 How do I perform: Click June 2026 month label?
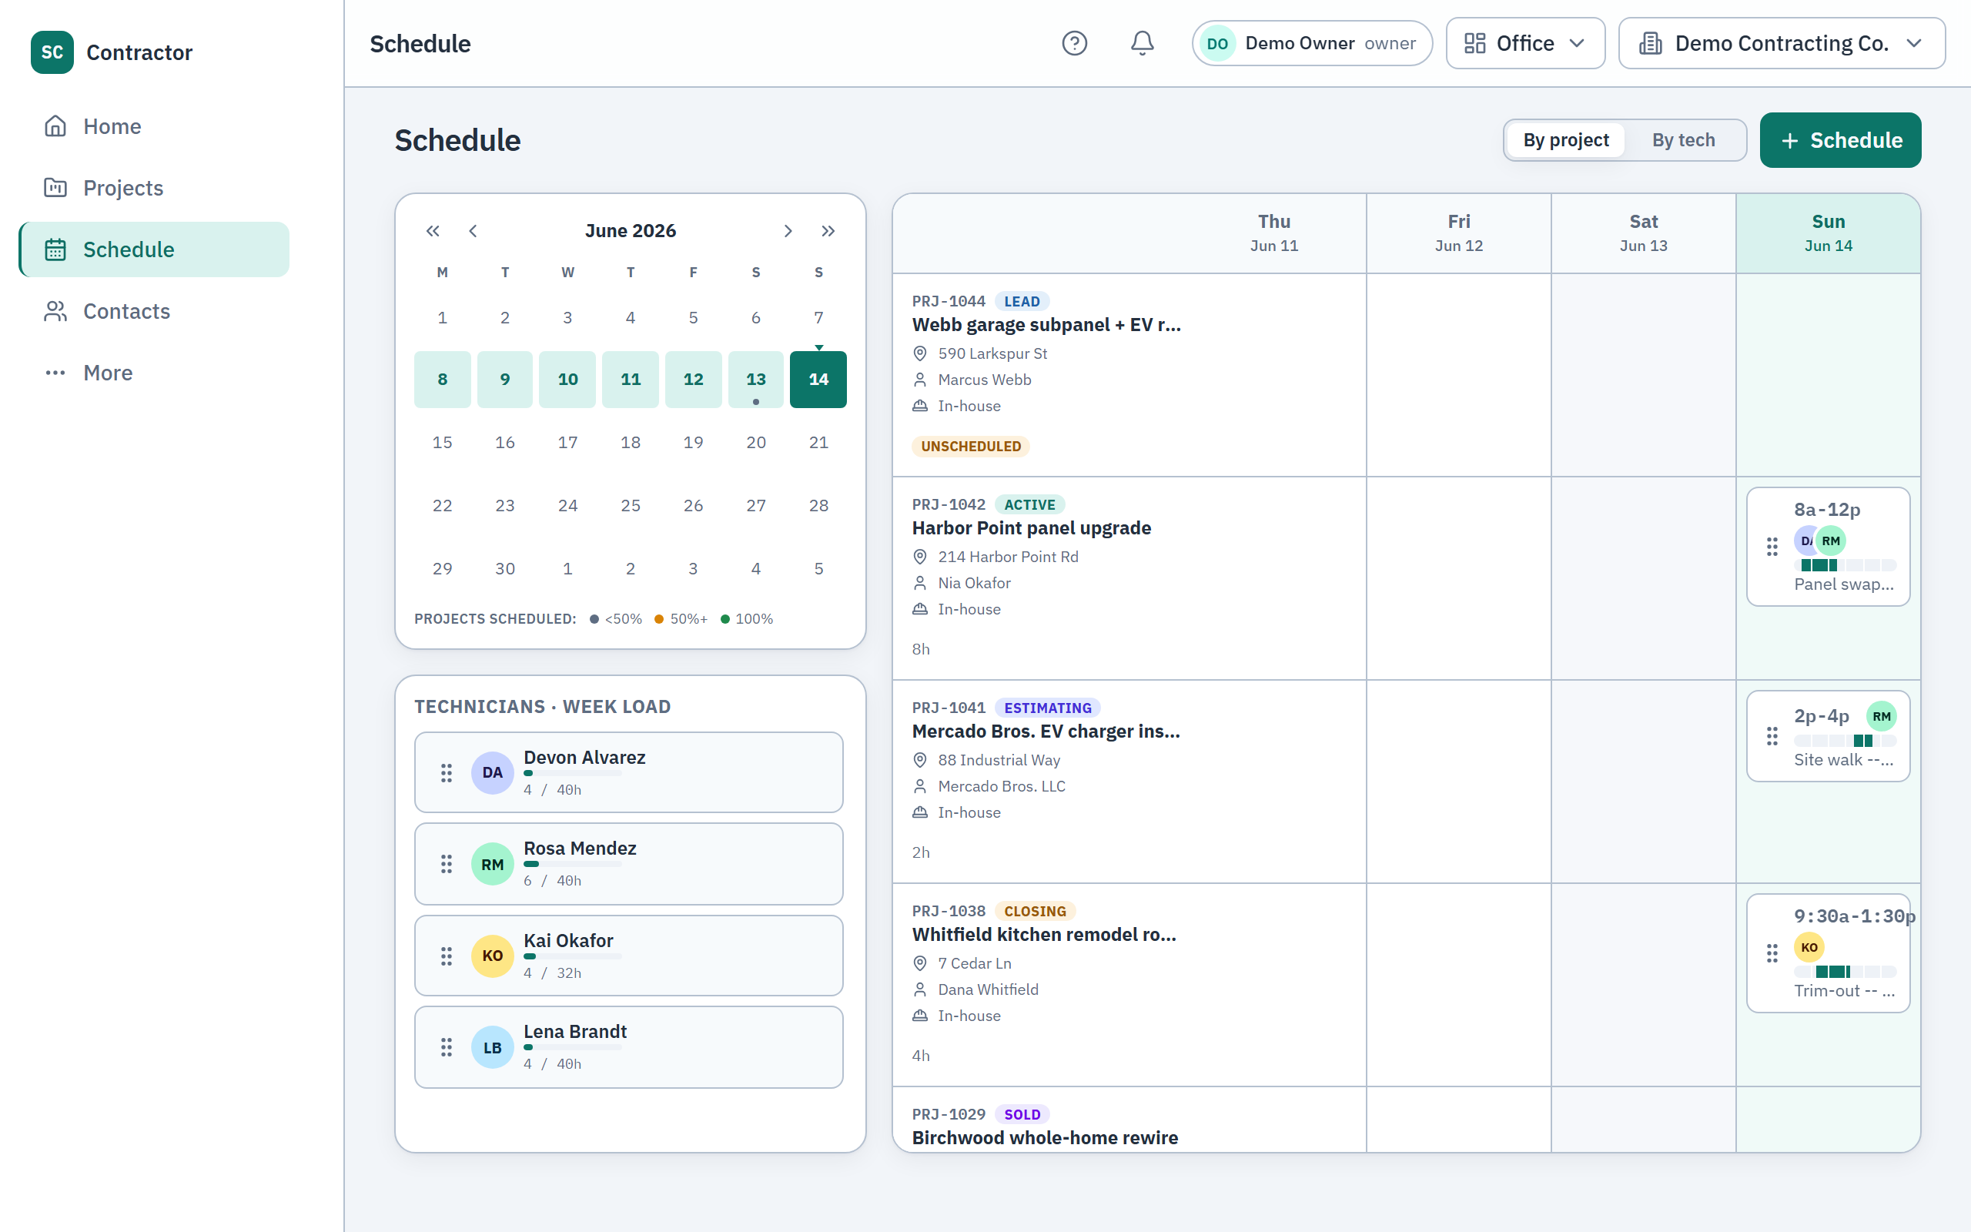[x=631, y=230]
